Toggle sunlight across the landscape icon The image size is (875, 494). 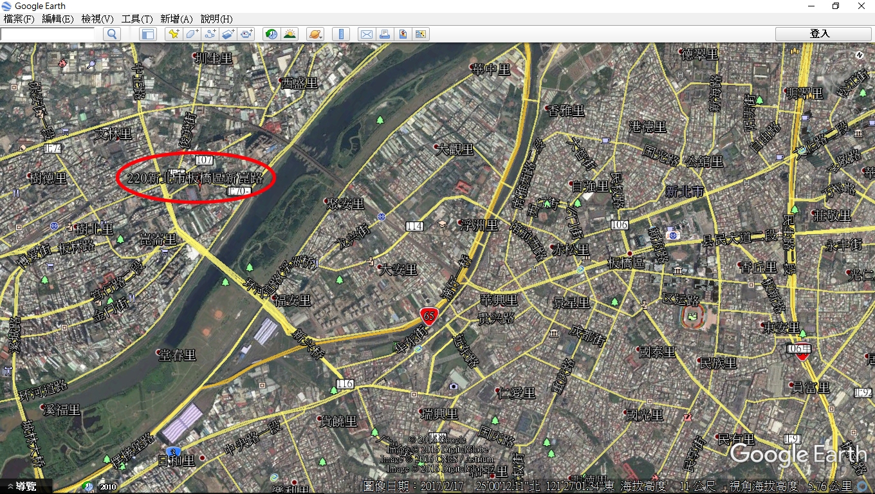click(290, 34)
